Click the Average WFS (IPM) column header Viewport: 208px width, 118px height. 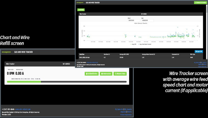(124, 54)
